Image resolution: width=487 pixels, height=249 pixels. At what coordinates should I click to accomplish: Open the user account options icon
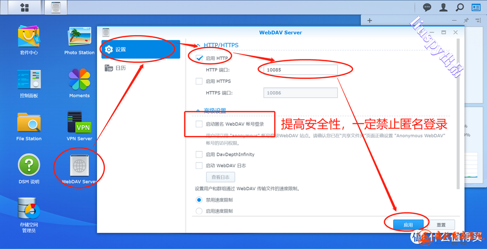pos(443,8)
